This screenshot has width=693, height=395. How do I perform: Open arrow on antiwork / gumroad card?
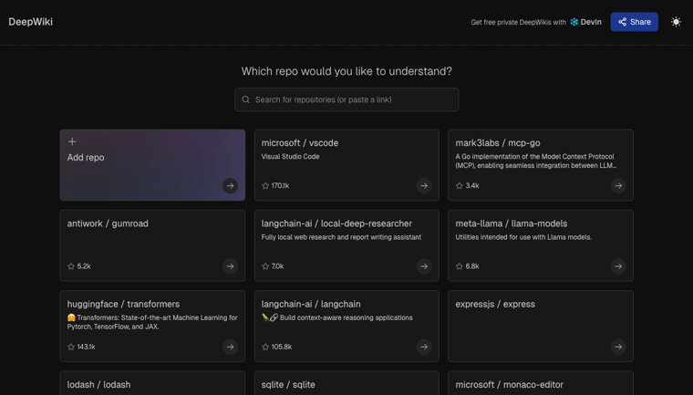click(x=230, y=266)
